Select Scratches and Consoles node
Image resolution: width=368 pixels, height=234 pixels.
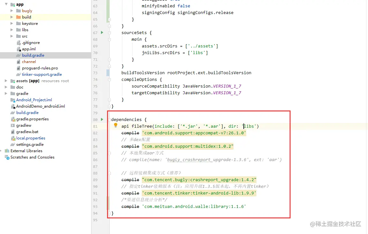click(x=32, y=157)
